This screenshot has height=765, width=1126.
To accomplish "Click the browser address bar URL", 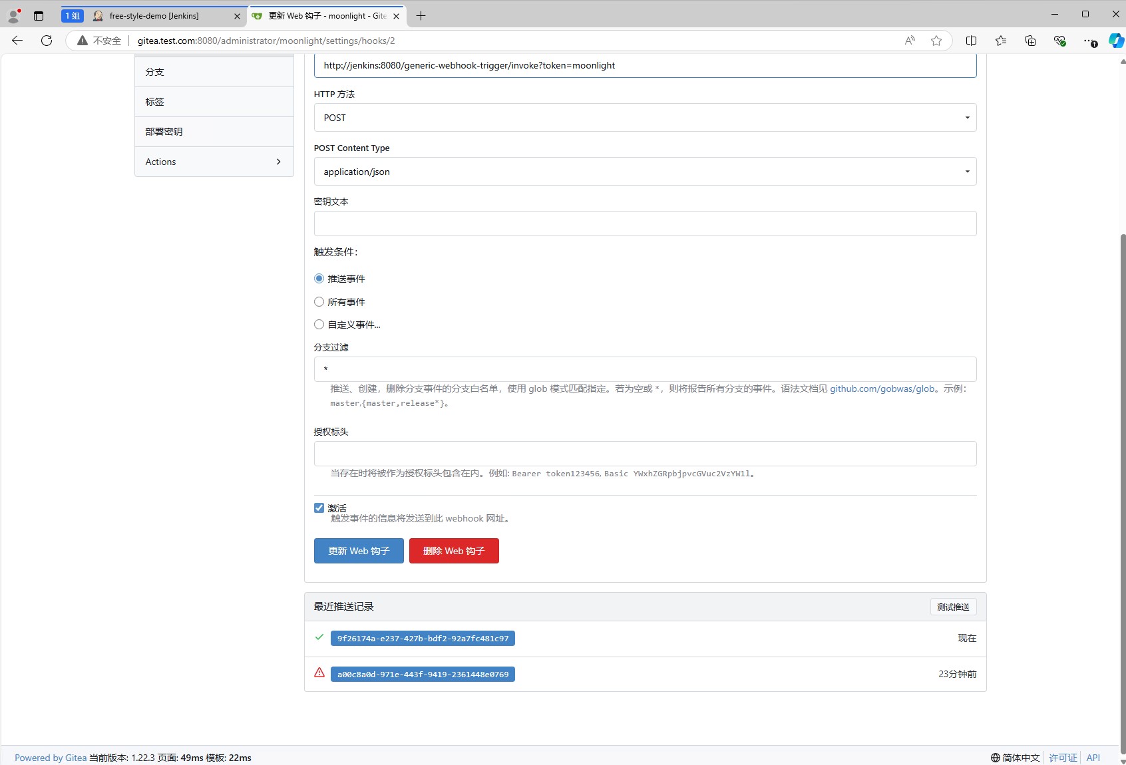I will (x=266, y=41).
